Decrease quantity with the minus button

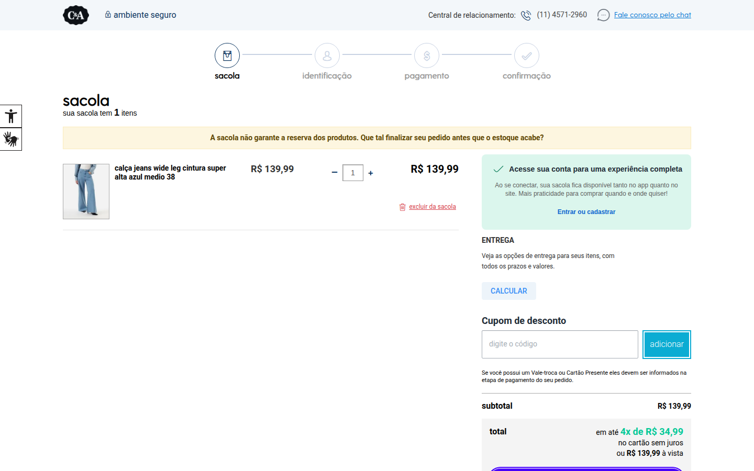pos(335,173)
